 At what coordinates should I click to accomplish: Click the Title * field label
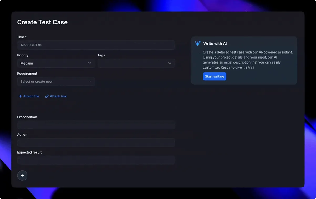pyautogui.click(x=22, y=37)
